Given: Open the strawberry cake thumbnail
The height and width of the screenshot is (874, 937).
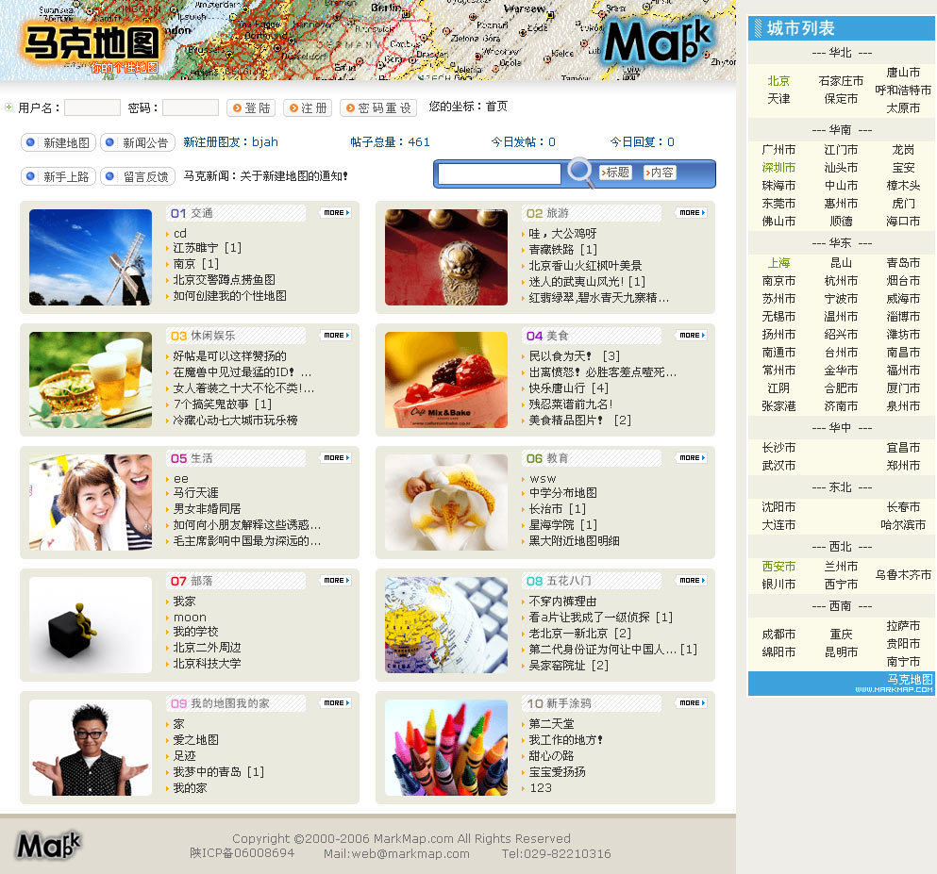Looking at the screenshot, I should click(445, 380).
